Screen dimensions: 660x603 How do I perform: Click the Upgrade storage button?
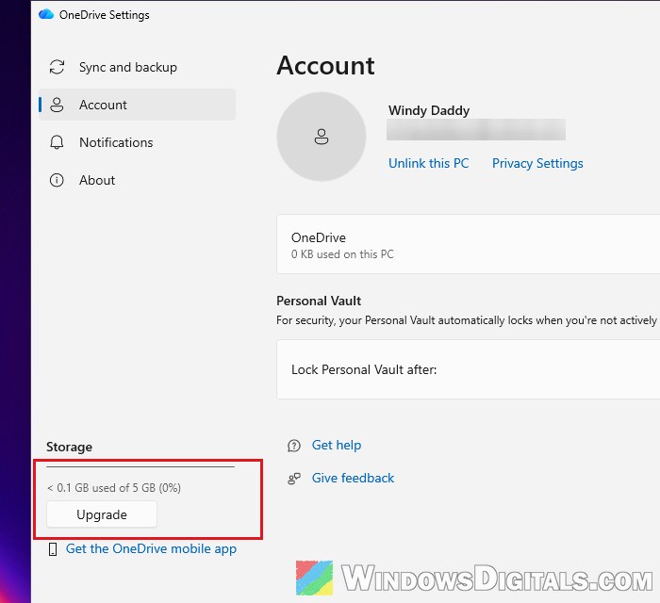click(102, 514)
